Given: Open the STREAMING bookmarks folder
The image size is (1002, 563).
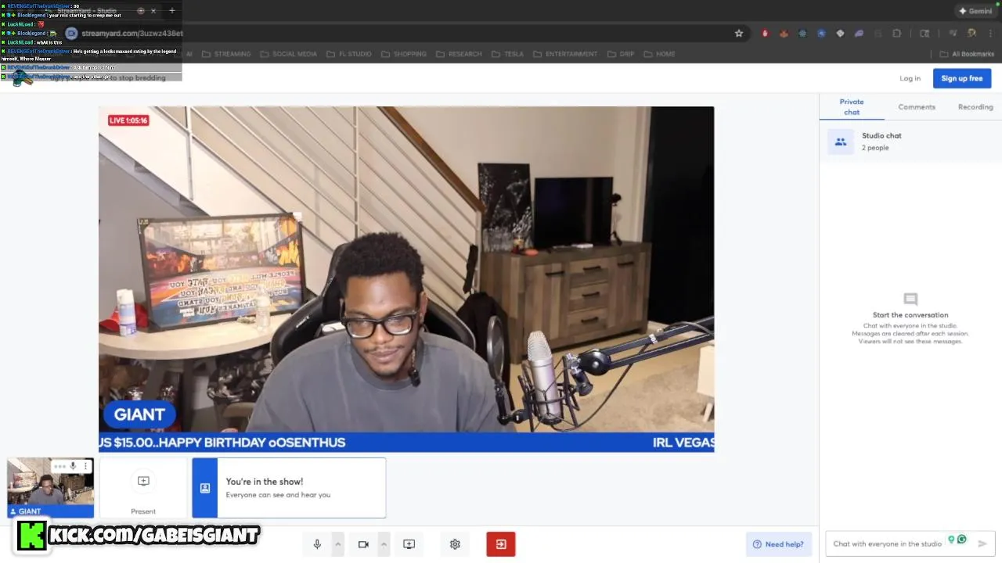Looking at the screenshot, I should 226,54.
